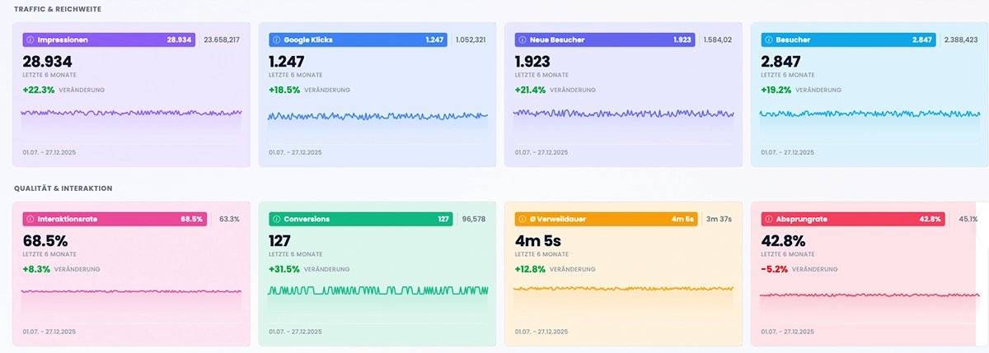
Task: Click the Traffic & Reichweite section heading
Action: point(58,8)
